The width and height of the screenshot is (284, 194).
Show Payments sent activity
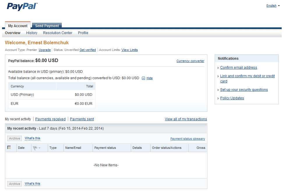coord(82,119)
